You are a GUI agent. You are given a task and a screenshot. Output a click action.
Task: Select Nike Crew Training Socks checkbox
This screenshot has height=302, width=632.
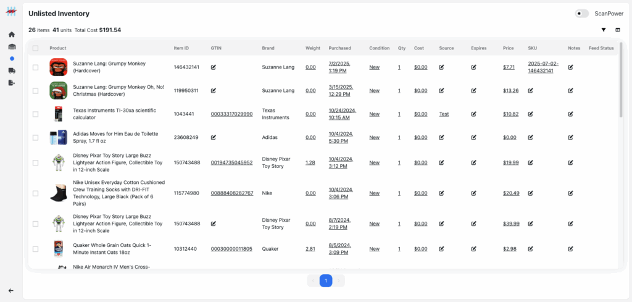(35, 193)
